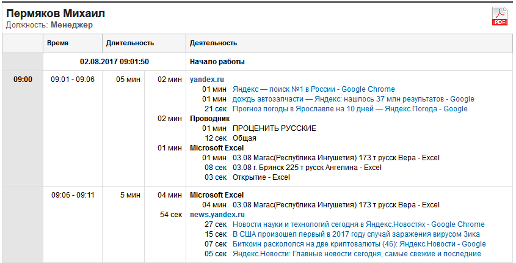The width and height of the screenshot is (516, 263).
Task: Select the 09:00 hour row label
Action: tap(23, 80)
